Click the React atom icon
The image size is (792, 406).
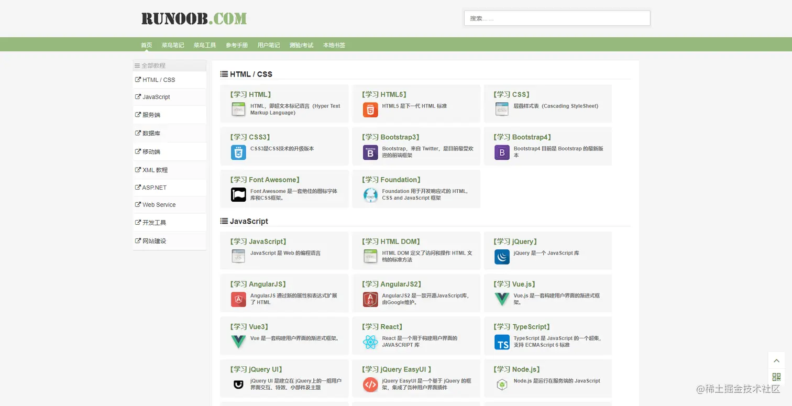coord(370,342)
